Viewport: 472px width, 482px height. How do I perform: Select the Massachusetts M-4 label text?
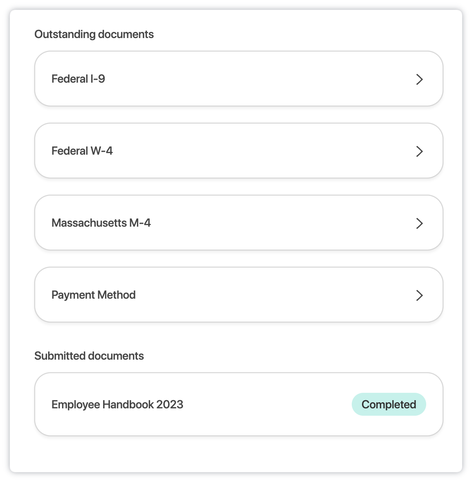101,223
